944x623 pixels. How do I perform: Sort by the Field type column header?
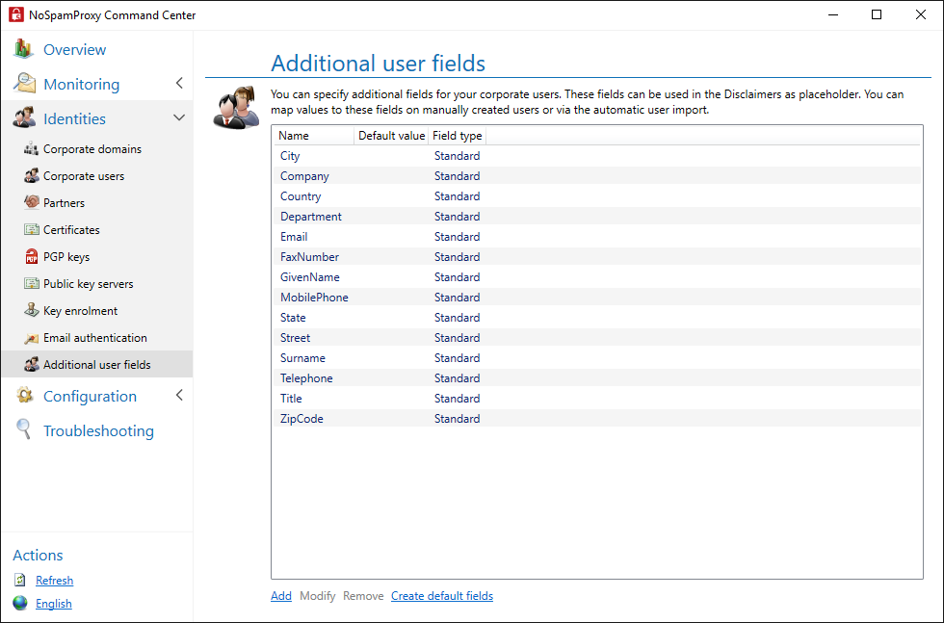[457, 136]
